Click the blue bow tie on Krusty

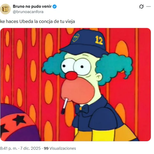(81, 109)
